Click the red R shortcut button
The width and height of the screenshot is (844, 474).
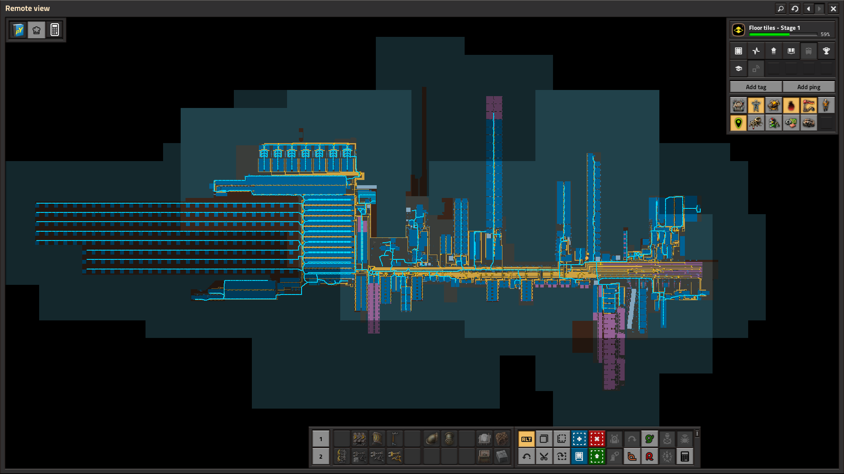pos(650,456)
